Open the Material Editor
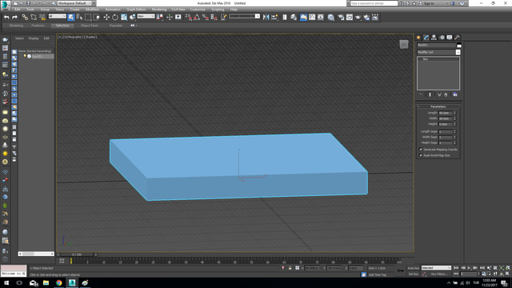Image resolution: width=512 pixels, height=288 pixels. [x=330, y=17]
